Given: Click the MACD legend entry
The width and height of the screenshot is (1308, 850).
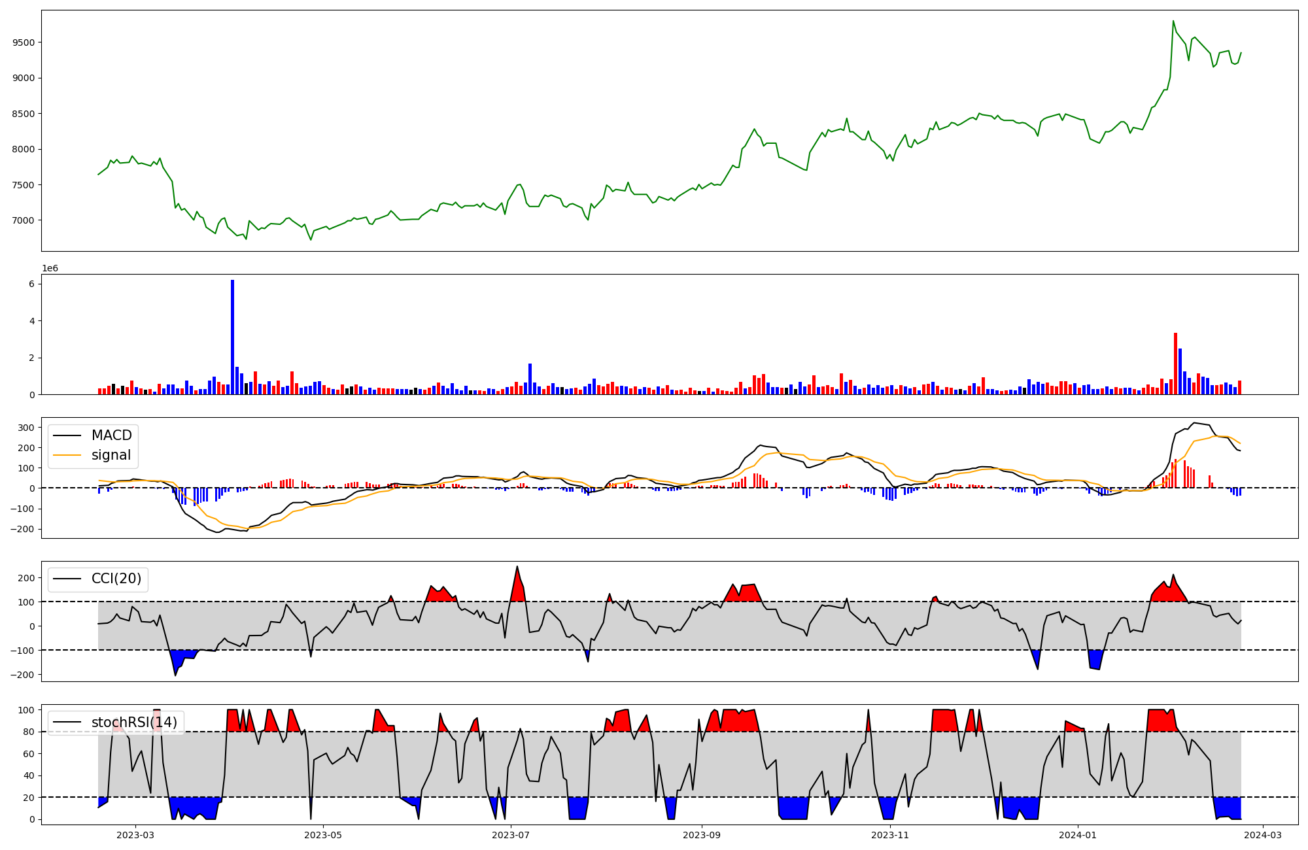Looking at the screenshot, I should click(x=111, y=435).
